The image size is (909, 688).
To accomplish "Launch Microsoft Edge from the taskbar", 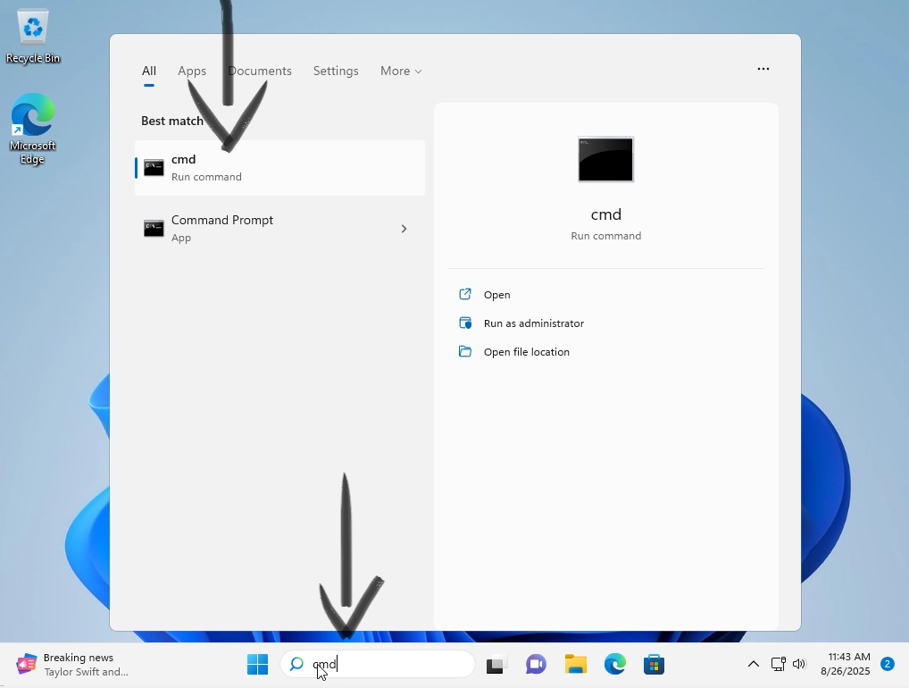I will click(x=615, y=665).
